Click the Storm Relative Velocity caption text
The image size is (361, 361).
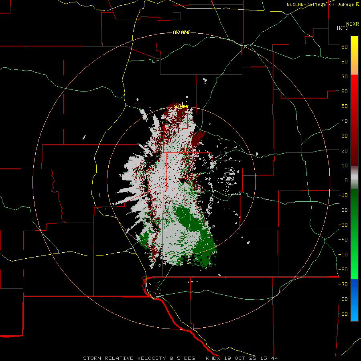tap(180, 358)
